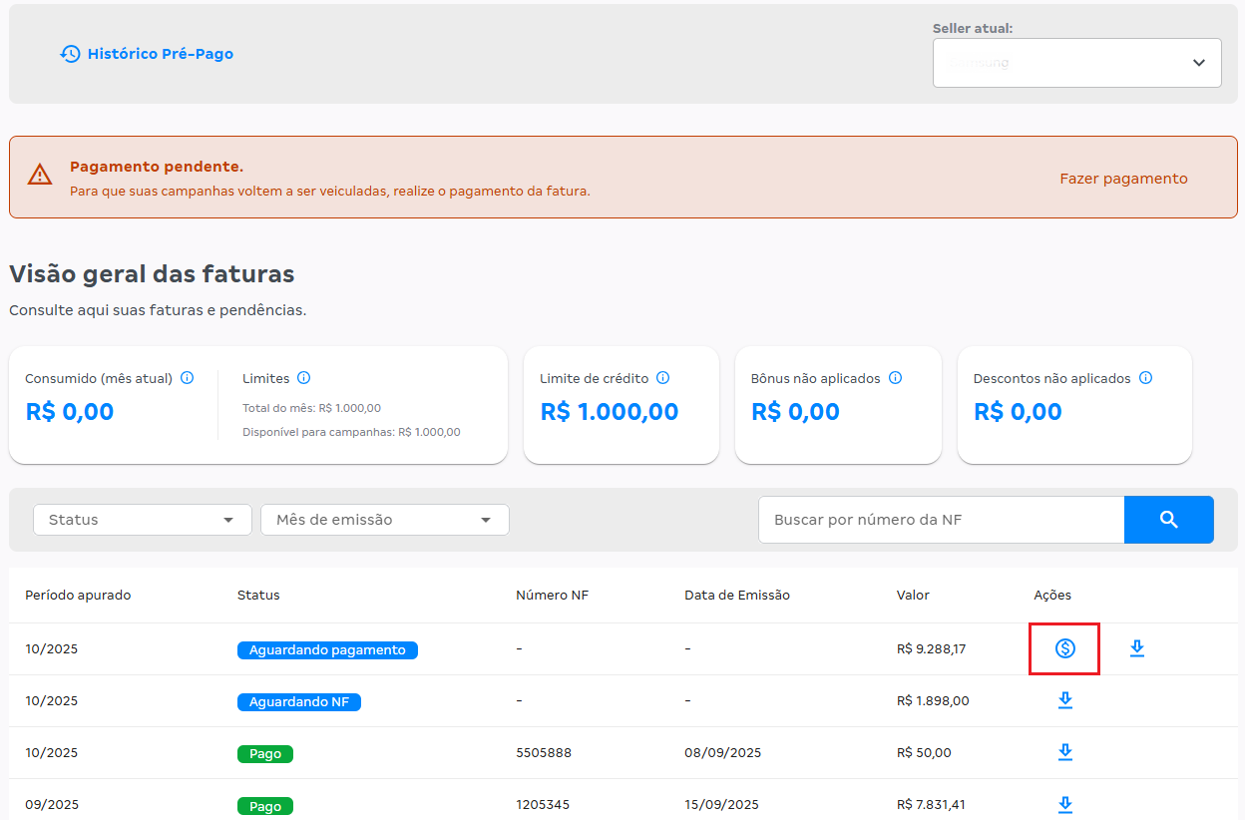Screen dimensions: 1245x820
Task: Click the Aguardando NF status badge
Action: pyautogui.click(x=298, y=701)
